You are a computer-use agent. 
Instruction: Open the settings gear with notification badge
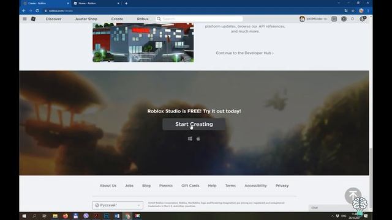[363, 19]
